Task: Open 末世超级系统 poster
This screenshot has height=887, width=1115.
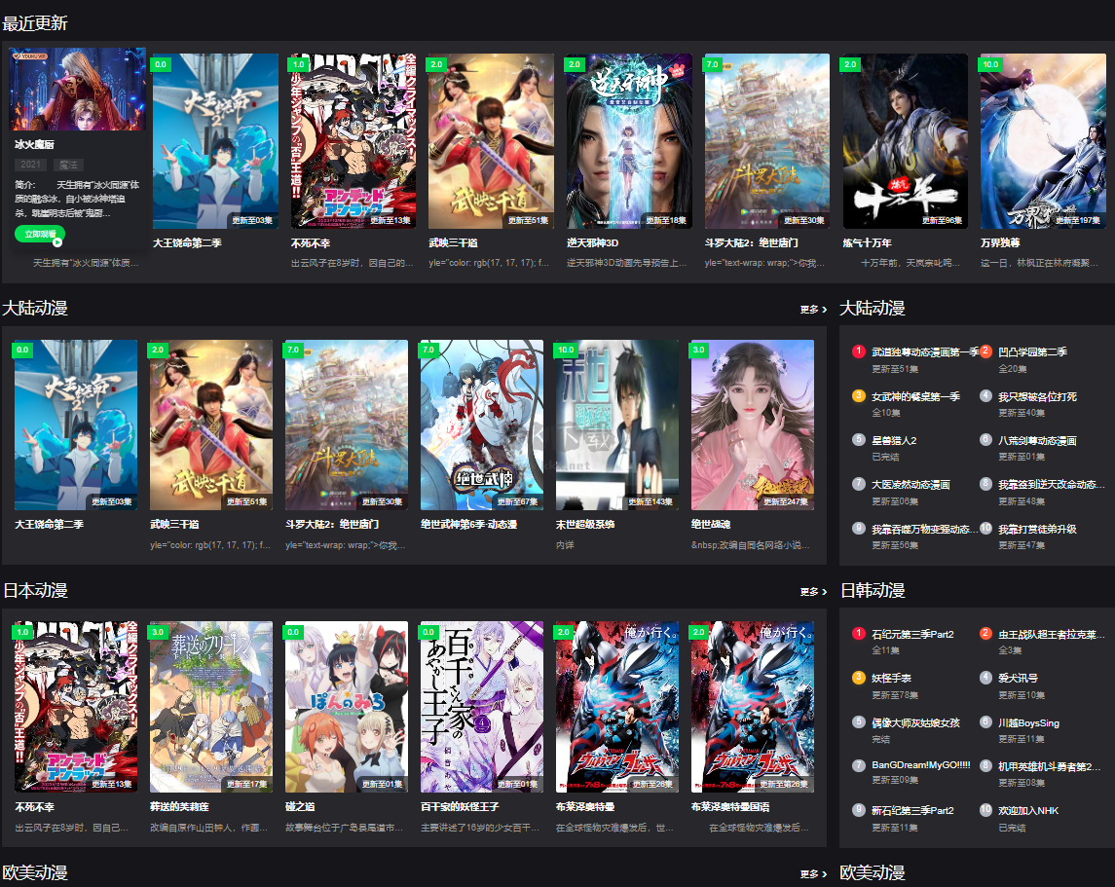Action: [617, 425]
